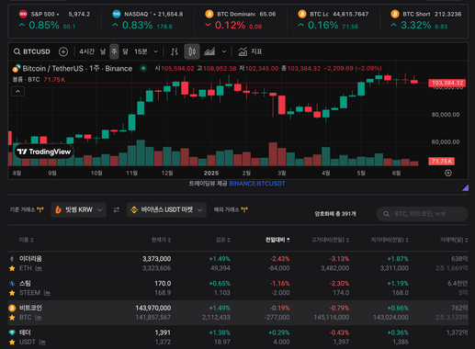Sort by the 전일대비 column header
475x349 pixels.
click(277, 240)
